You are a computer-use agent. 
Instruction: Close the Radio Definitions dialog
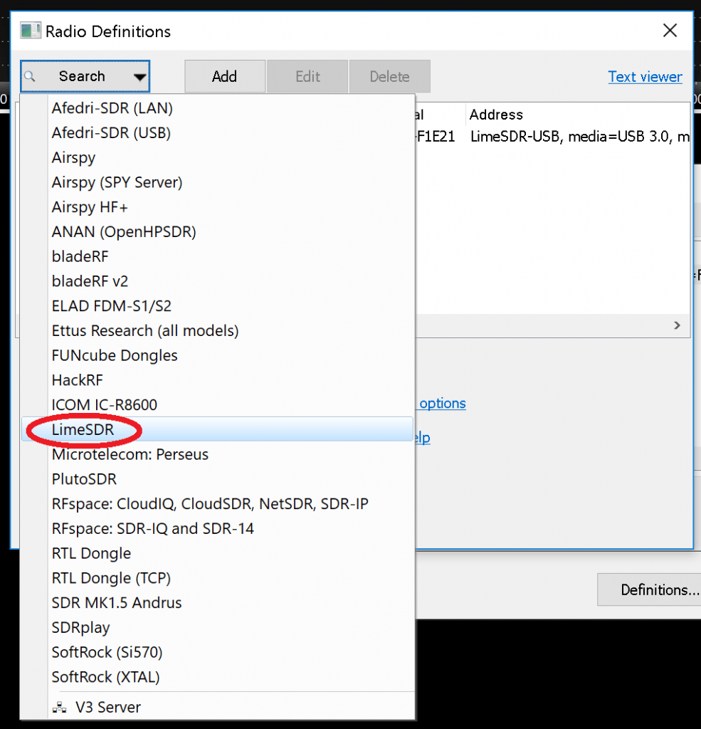click(x=670, y=31)
